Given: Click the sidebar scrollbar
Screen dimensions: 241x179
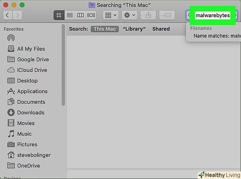Looking at the screenshot, I should 63,65.
